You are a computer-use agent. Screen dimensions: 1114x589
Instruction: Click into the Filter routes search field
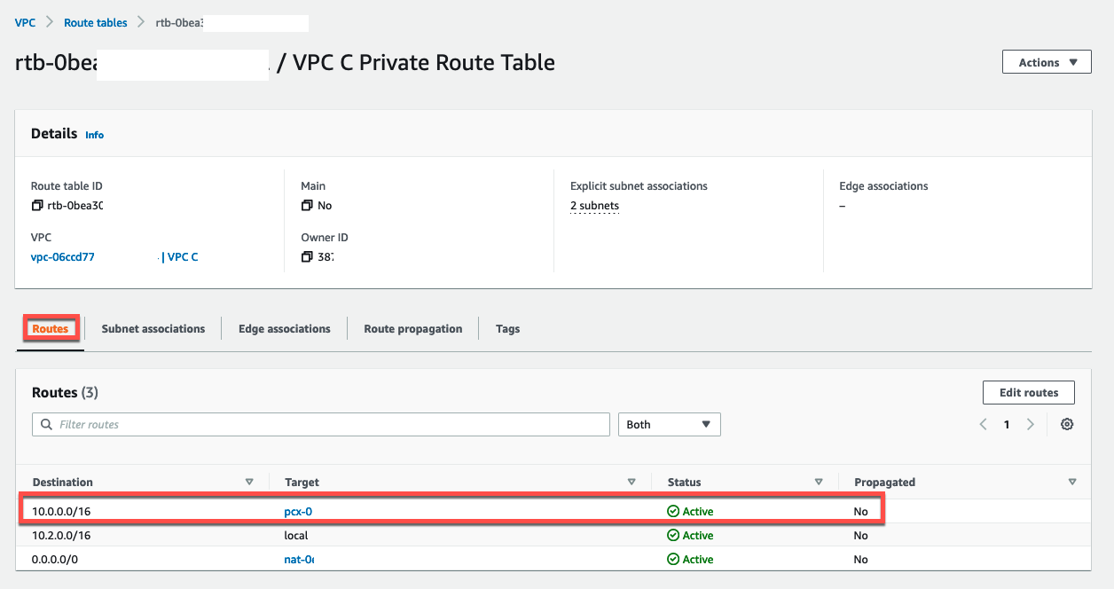click(x=328, y=425)
